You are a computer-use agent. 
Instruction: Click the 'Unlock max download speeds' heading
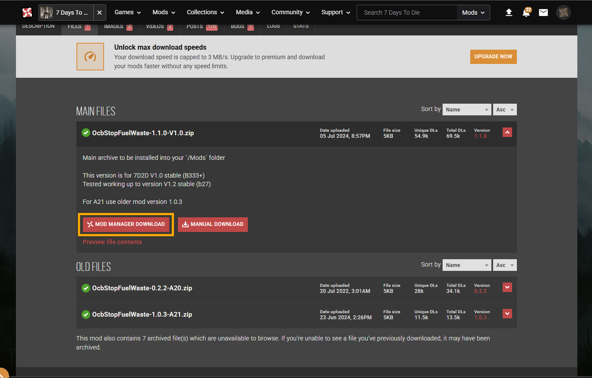coord(160,48)
